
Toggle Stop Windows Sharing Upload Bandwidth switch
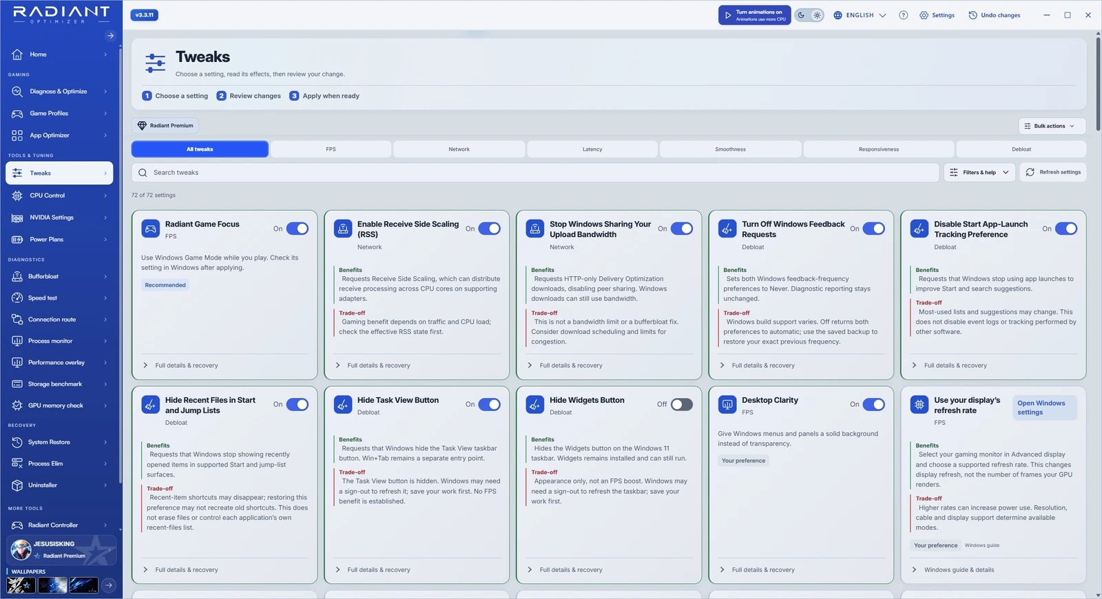pyautogui.click(x=682, y=229)
